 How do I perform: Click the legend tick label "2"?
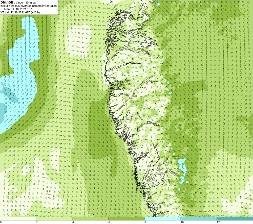point(37,222)
